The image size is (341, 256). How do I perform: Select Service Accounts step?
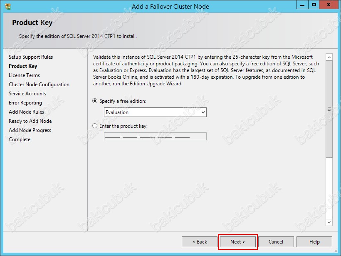pos(27,93)
